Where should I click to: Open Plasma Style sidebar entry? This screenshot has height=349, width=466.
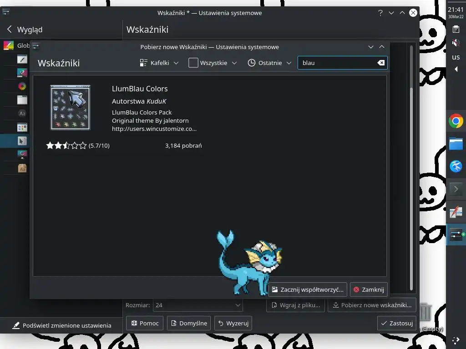click(22, 73)
